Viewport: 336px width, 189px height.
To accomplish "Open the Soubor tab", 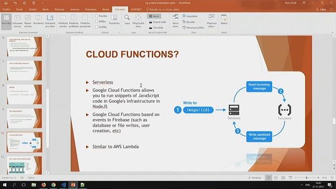I will click(6, 9).
